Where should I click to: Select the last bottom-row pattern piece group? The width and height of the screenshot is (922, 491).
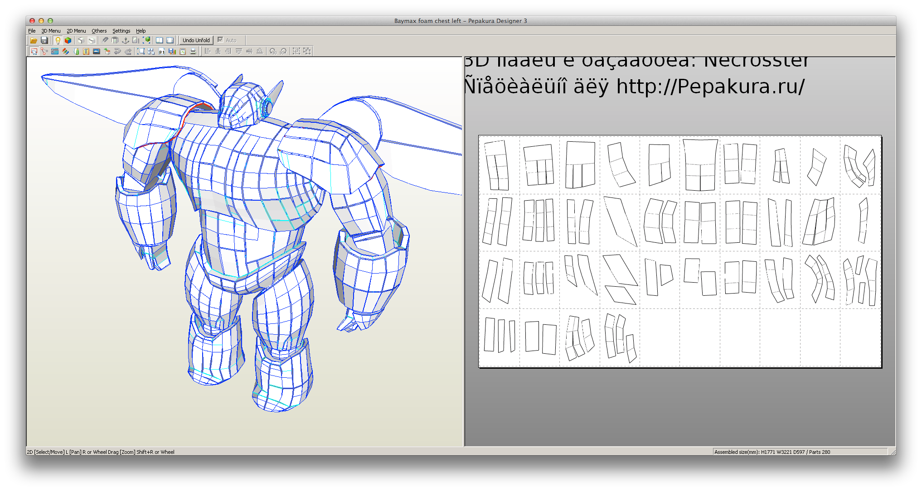[621, 337]
